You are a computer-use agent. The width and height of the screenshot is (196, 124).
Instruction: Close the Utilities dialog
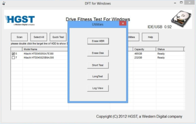[x=123, y=23]
